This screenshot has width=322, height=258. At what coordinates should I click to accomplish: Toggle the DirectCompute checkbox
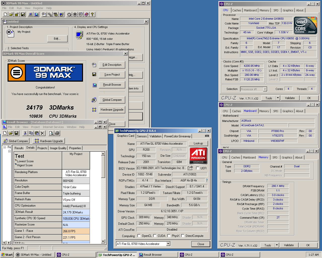[183, 236]
